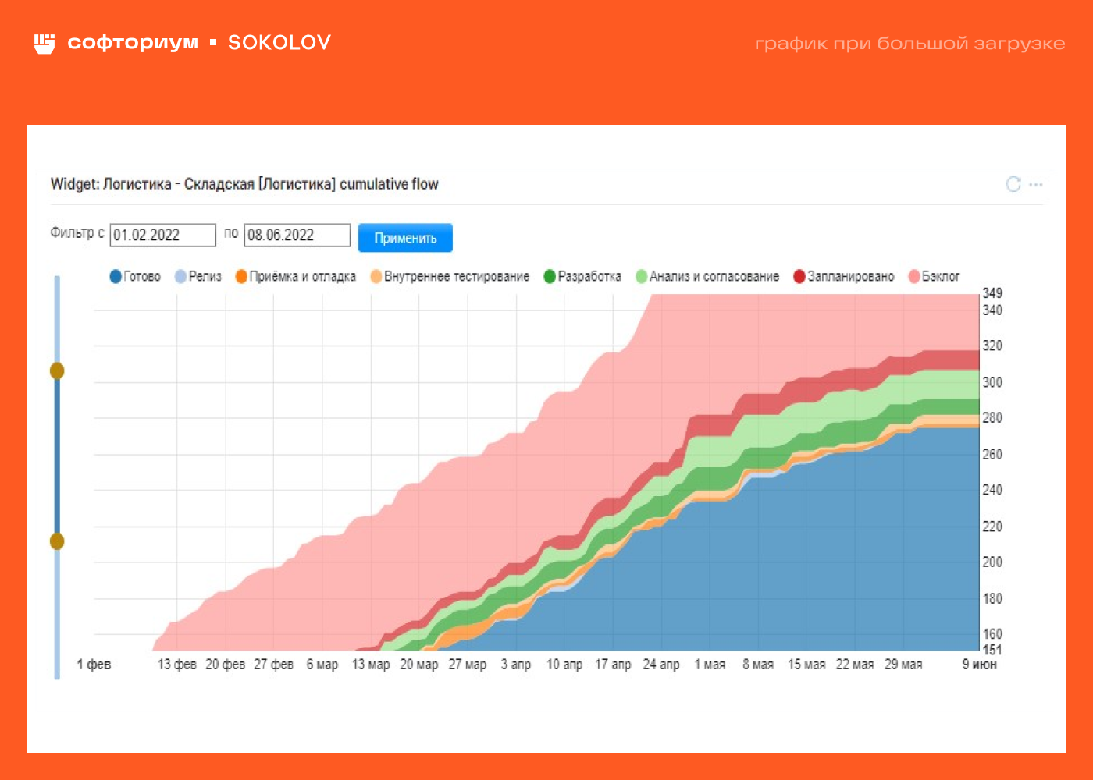Hide the Бэклог series in legend
The height and width of the screenshot is (780, 1093).
click(x=935, y=276)
